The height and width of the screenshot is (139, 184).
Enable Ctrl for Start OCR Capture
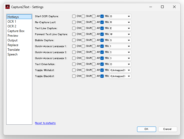point(74,16)
